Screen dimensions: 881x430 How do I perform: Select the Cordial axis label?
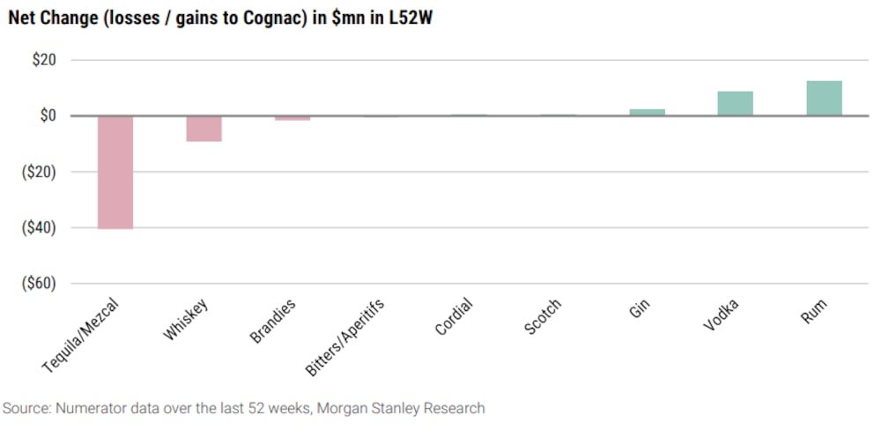pyautogui.click(x=455, y=317)
